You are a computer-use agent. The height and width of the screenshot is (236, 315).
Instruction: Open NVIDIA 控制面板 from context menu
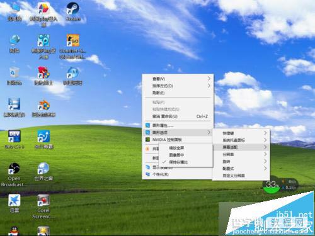tap(178, 140)
